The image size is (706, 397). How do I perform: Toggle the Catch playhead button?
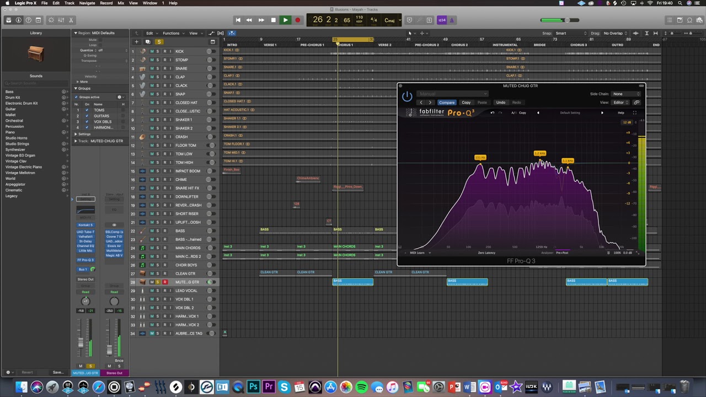point(232,33)
